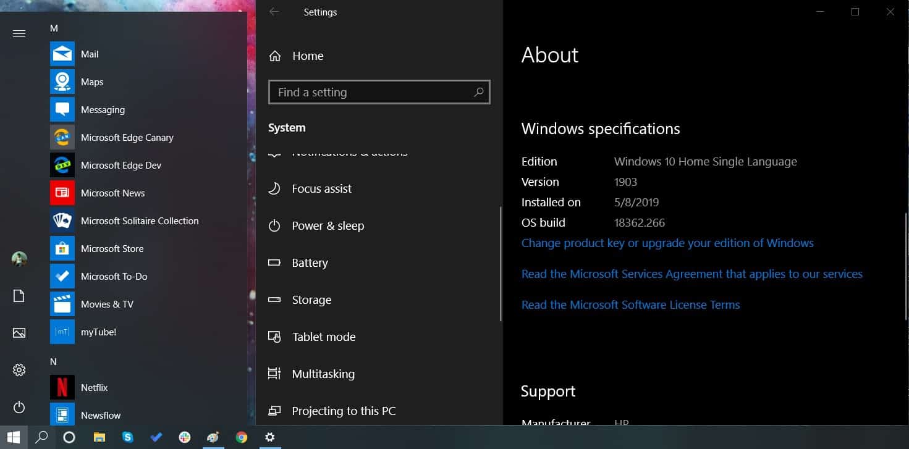Screen dimensions: 909x449
Task: Open Microsoft Solitaire Collection app
Action: tap(139, 221)
